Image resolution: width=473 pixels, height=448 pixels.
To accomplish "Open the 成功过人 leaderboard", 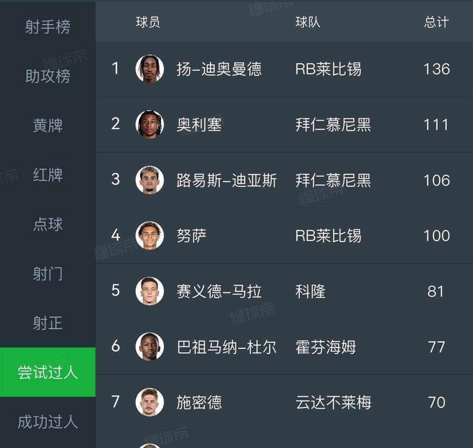I will pyautogui.click(x=47, y=422).
